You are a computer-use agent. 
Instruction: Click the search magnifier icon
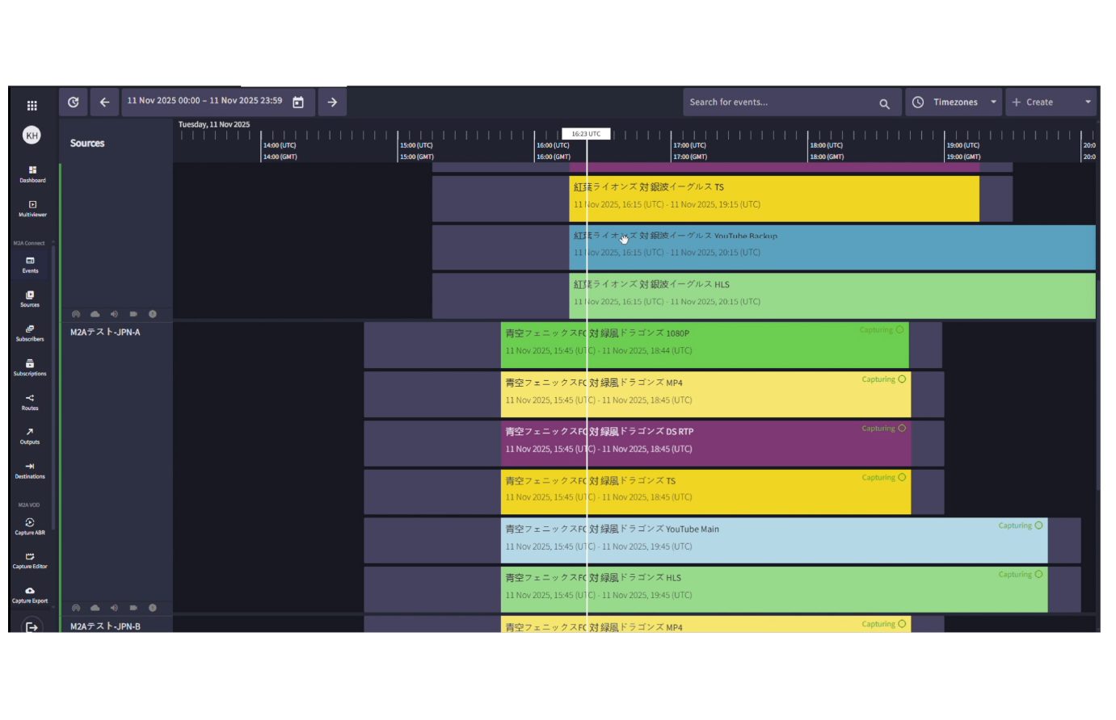[x=884, y=103]
